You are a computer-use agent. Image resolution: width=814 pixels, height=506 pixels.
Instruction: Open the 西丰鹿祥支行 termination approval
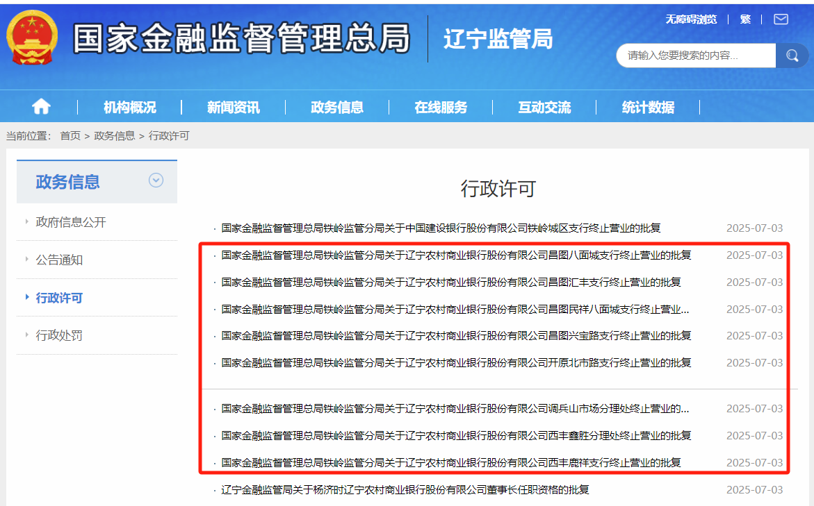point(451,462)
